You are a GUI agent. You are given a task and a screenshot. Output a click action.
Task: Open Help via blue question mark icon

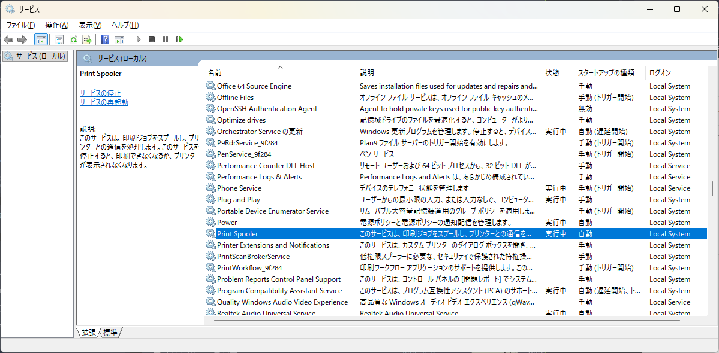click(105, 39)
